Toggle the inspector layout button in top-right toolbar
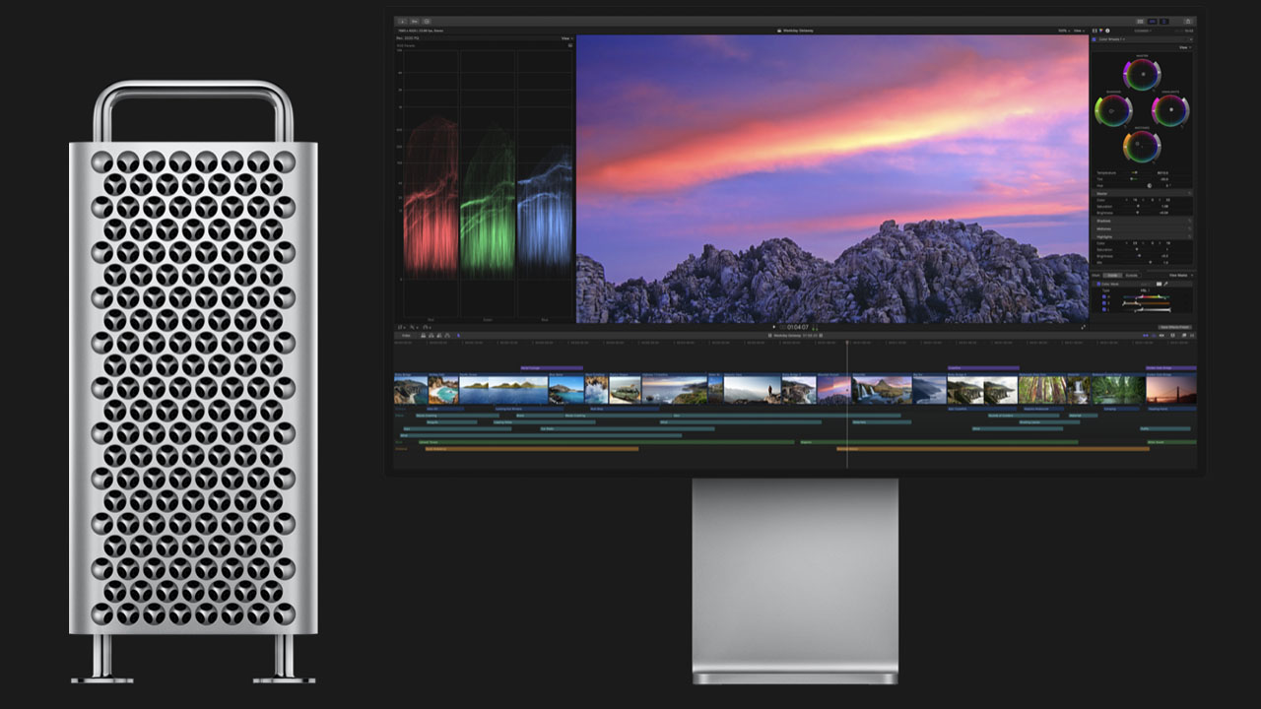Image resolution: width=1261 pixels, height=709 pixels. tap(1163, 21)
